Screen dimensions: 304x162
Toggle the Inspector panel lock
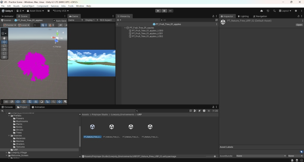click(x=298, y=16)
